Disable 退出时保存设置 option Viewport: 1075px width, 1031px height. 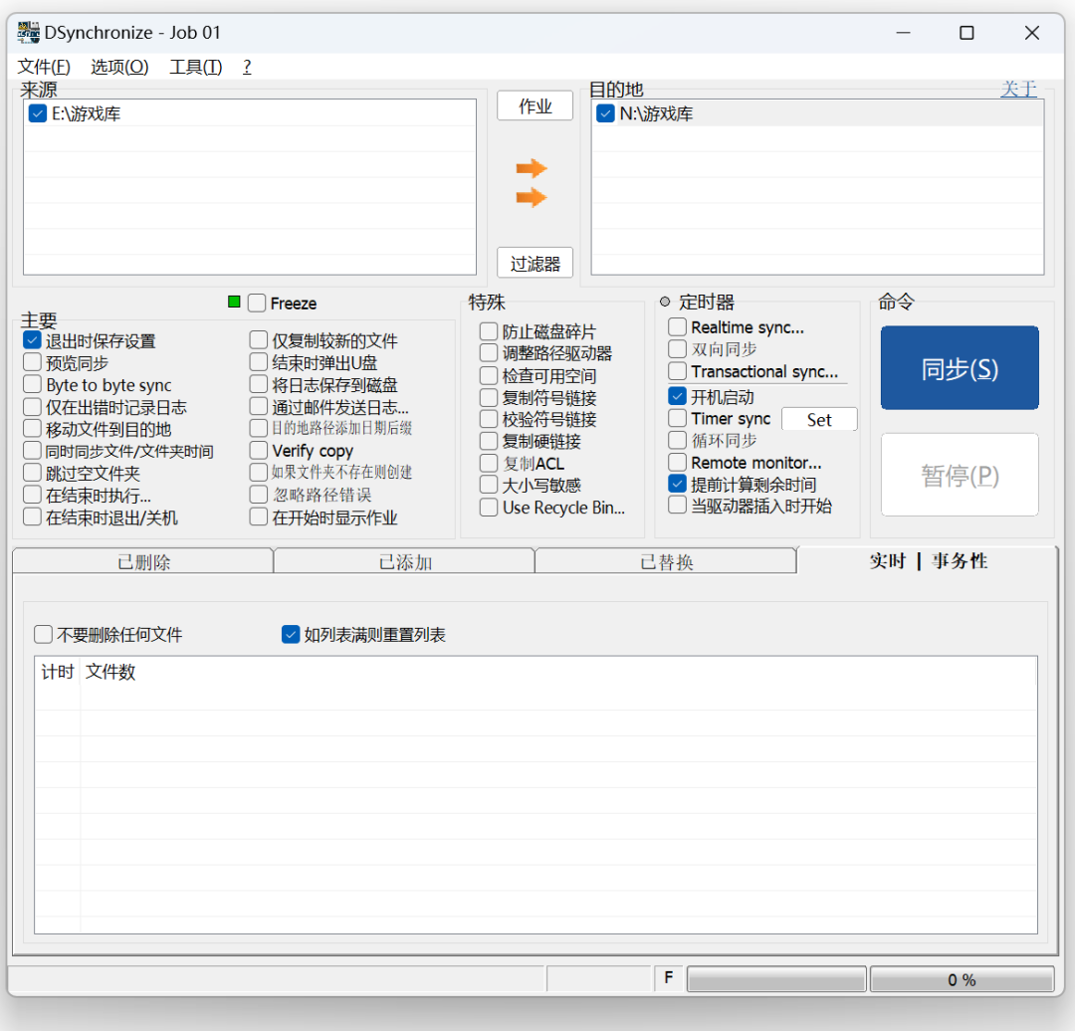pyautogui.click(x=32, y=340)
